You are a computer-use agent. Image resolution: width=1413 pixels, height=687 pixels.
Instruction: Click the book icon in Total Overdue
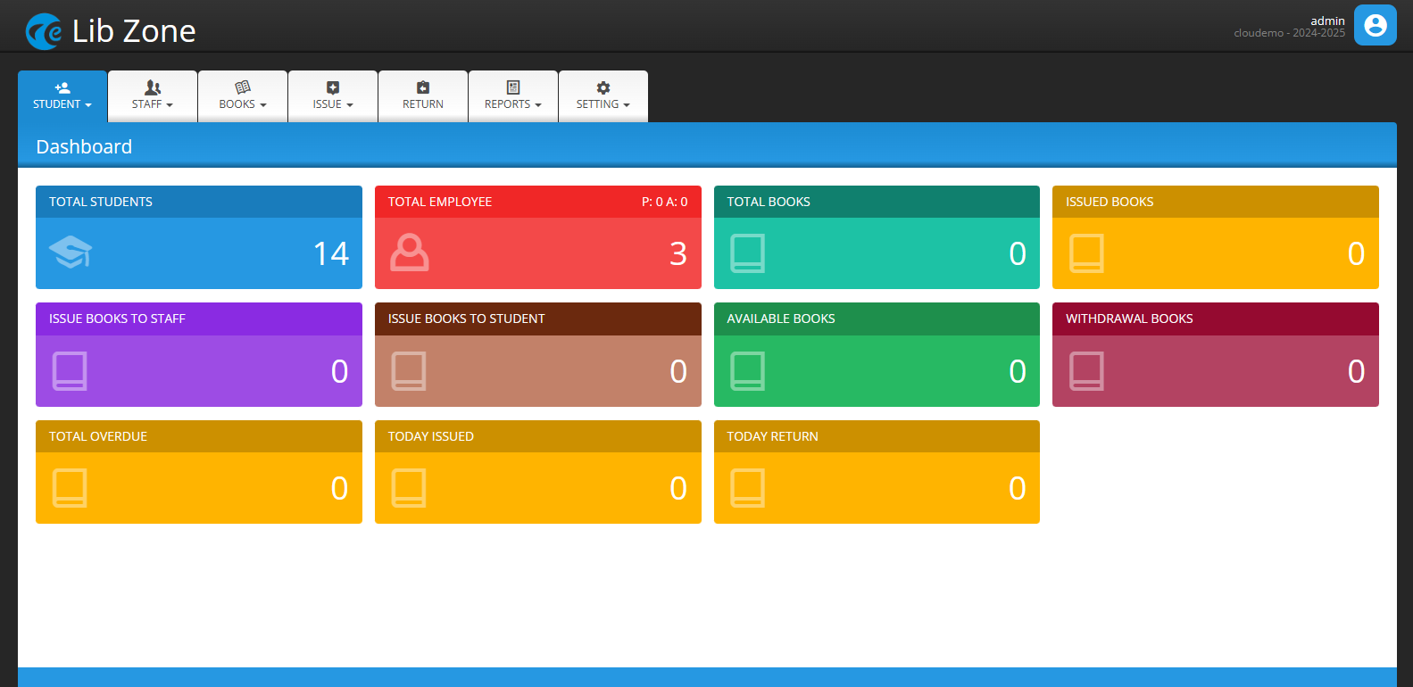point(70,488)
